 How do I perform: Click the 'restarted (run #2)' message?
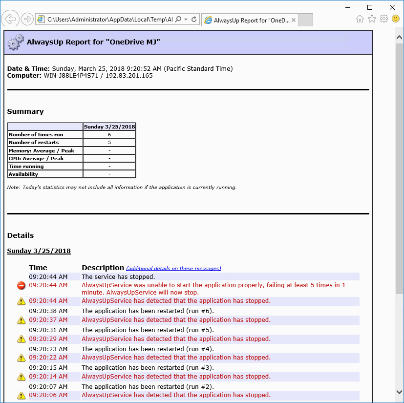coord(148,387)
